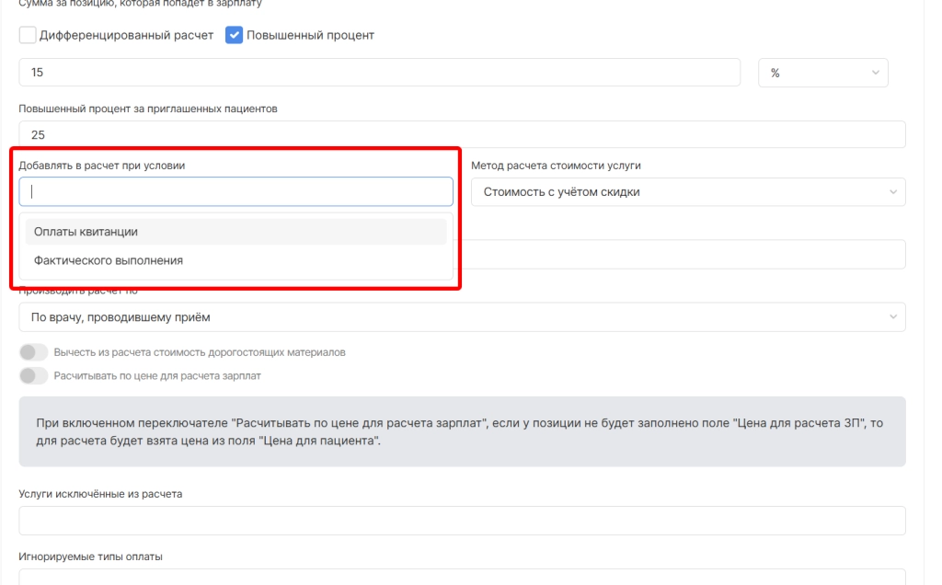Click the gray info note about Цена для расчета ЗП
Image resolution: width=942 pixels, height=585 pixels.
point(462,431)
